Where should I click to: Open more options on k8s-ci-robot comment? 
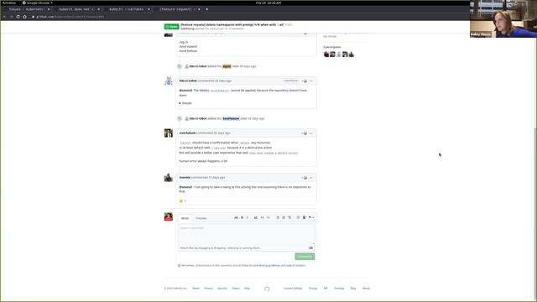(311, 81)
